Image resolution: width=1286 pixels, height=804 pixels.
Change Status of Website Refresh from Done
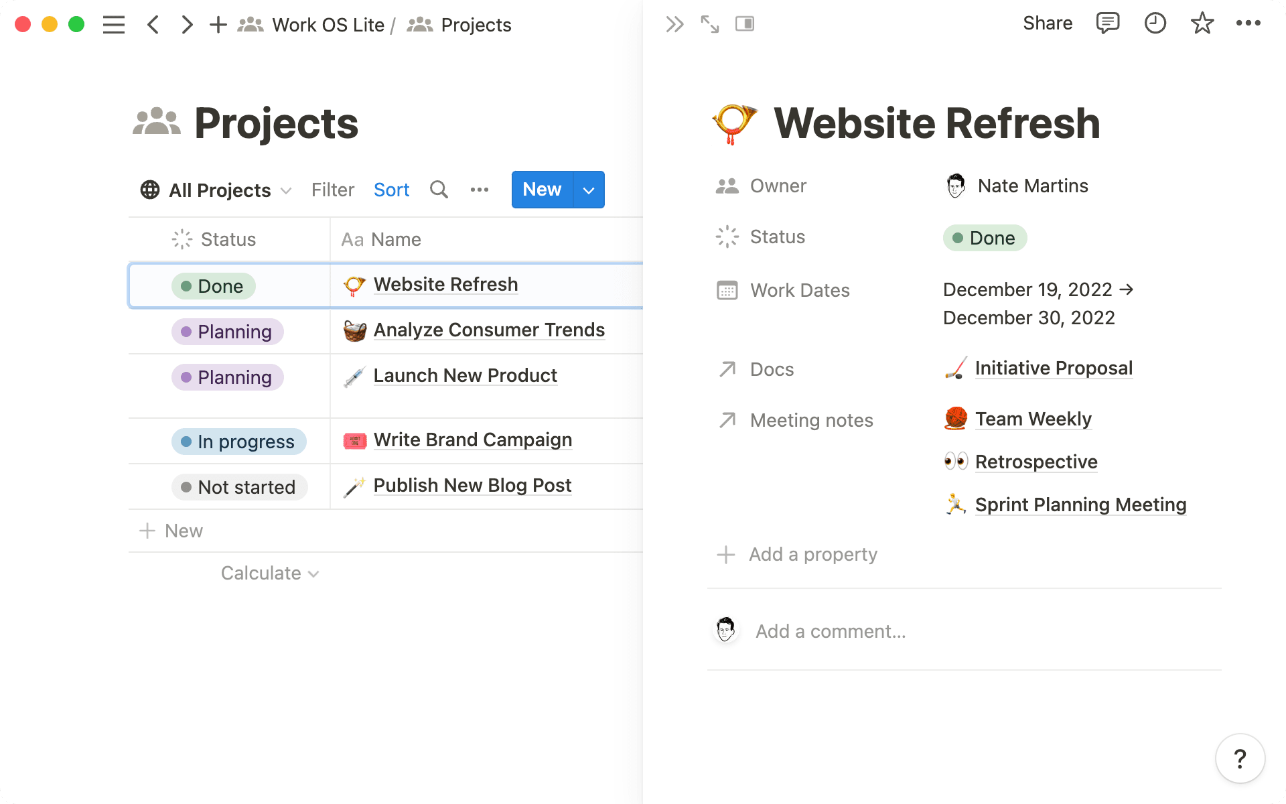pyautogui.click(x=984, y=238)
